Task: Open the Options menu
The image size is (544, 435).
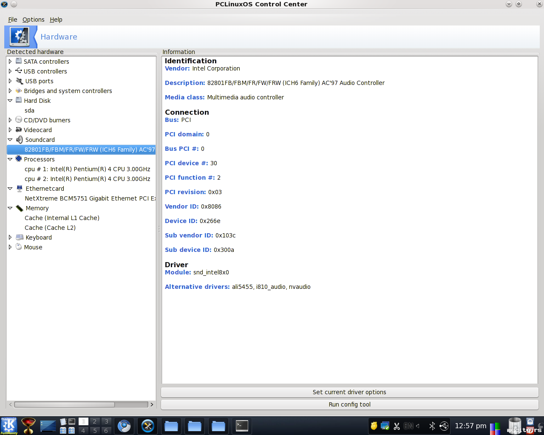Action: pos(34,20)
